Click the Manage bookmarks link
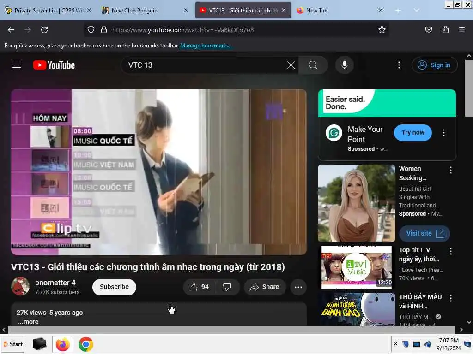473x354 pixels. pos(206,46)
